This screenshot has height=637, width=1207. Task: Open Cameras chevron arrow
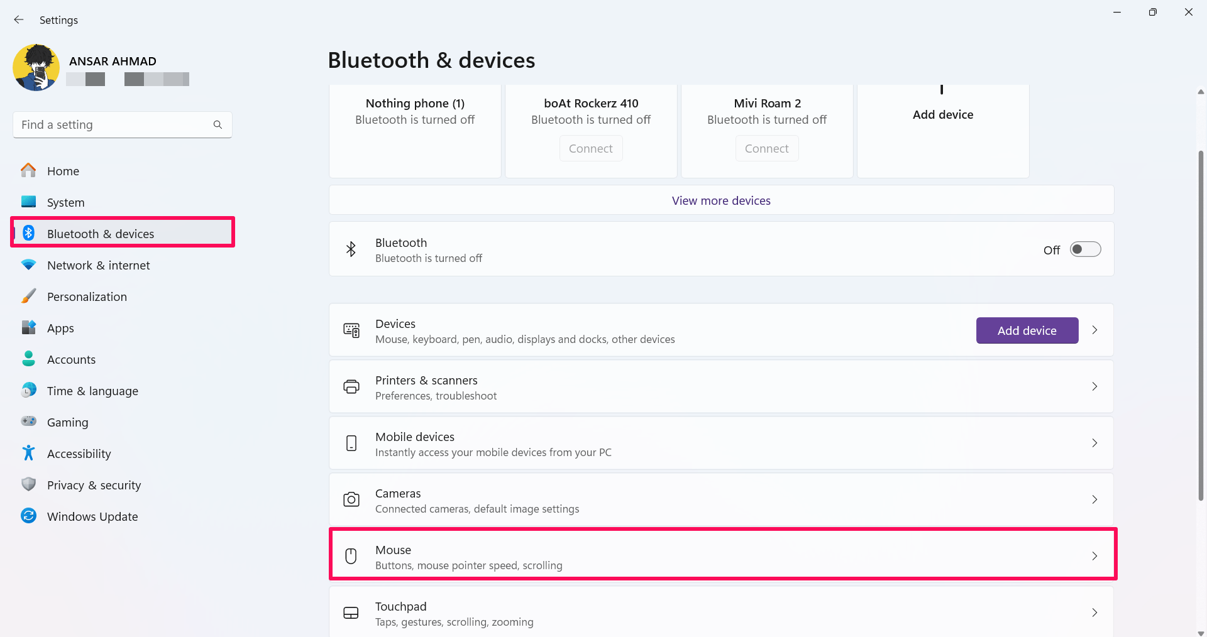[1094, 499]
